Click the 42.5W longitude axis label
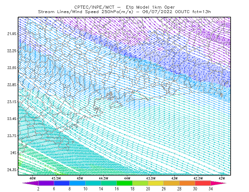 pos(198,178)
